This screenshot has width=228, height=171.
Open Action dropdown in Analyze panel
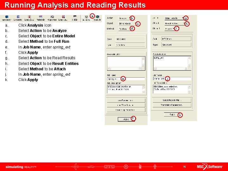124,18
